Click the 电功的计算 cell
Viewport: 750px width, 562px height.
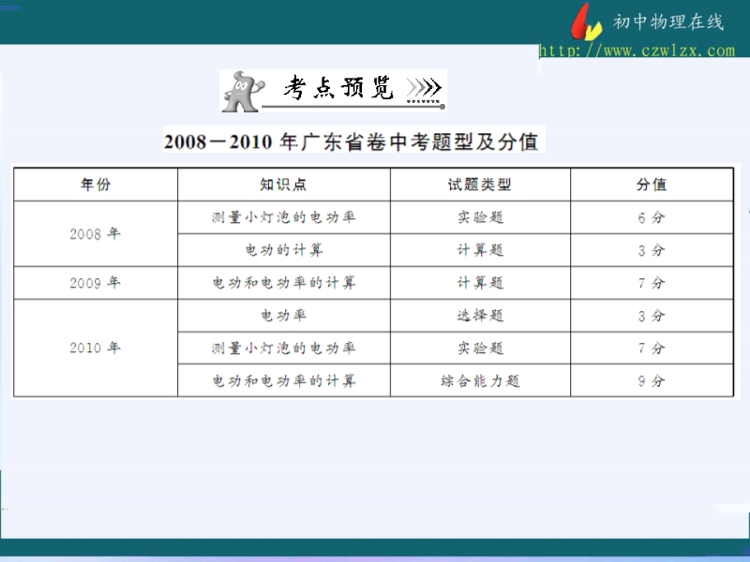tap(283, 250)
